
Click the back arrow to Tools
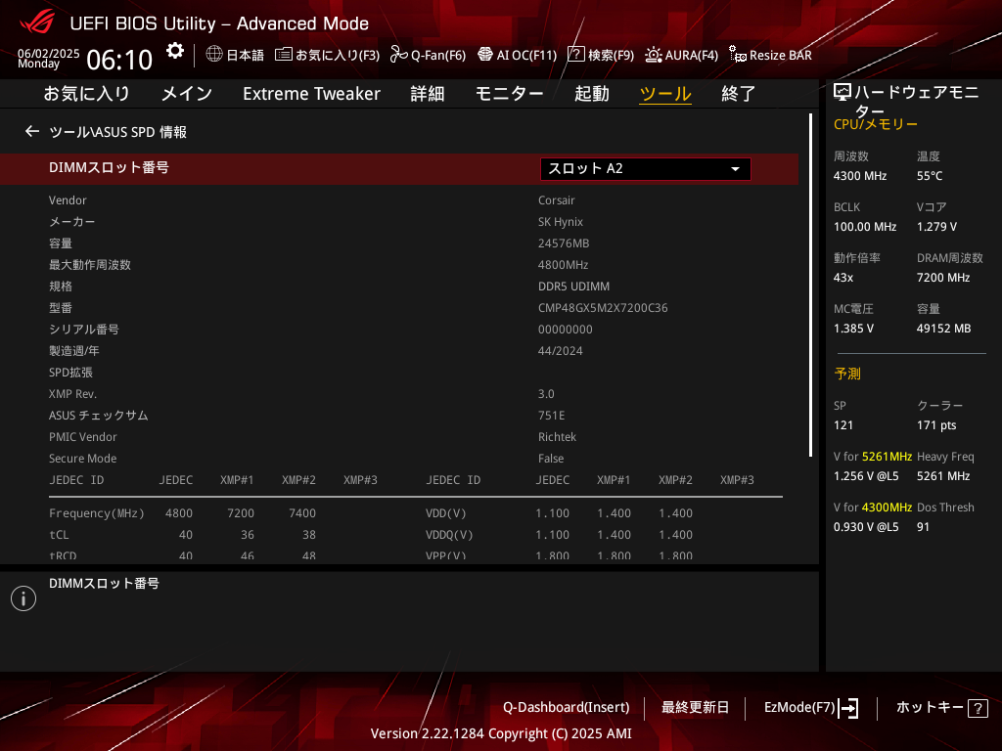[32, 132]
